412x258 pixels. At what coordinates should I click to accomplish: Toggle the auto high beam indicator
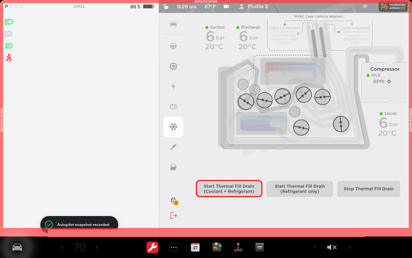8,34
